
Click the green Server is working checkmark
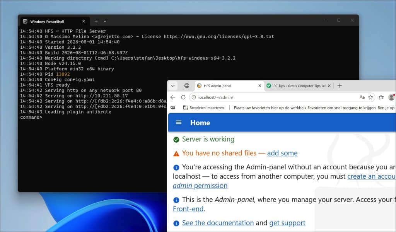click(176, 140)
